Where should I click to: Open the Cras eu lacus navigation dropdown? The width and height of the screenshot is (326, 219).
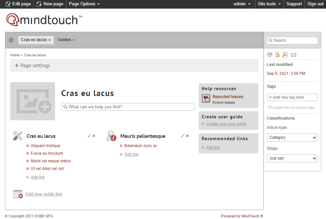coord(36,40)
